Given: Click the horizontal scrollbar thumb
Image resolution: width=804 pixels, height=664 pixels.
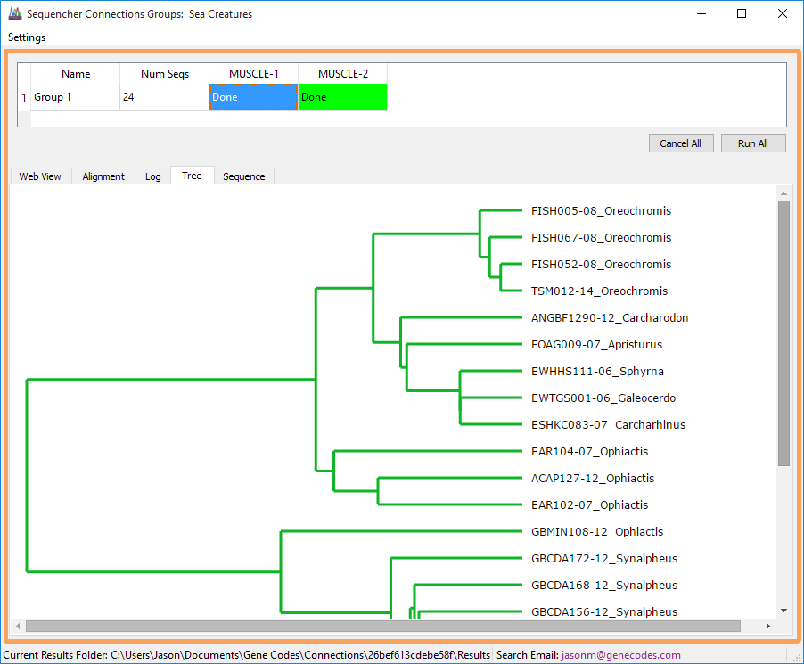Looking at the screenshot, I should (x=383, y=626).
